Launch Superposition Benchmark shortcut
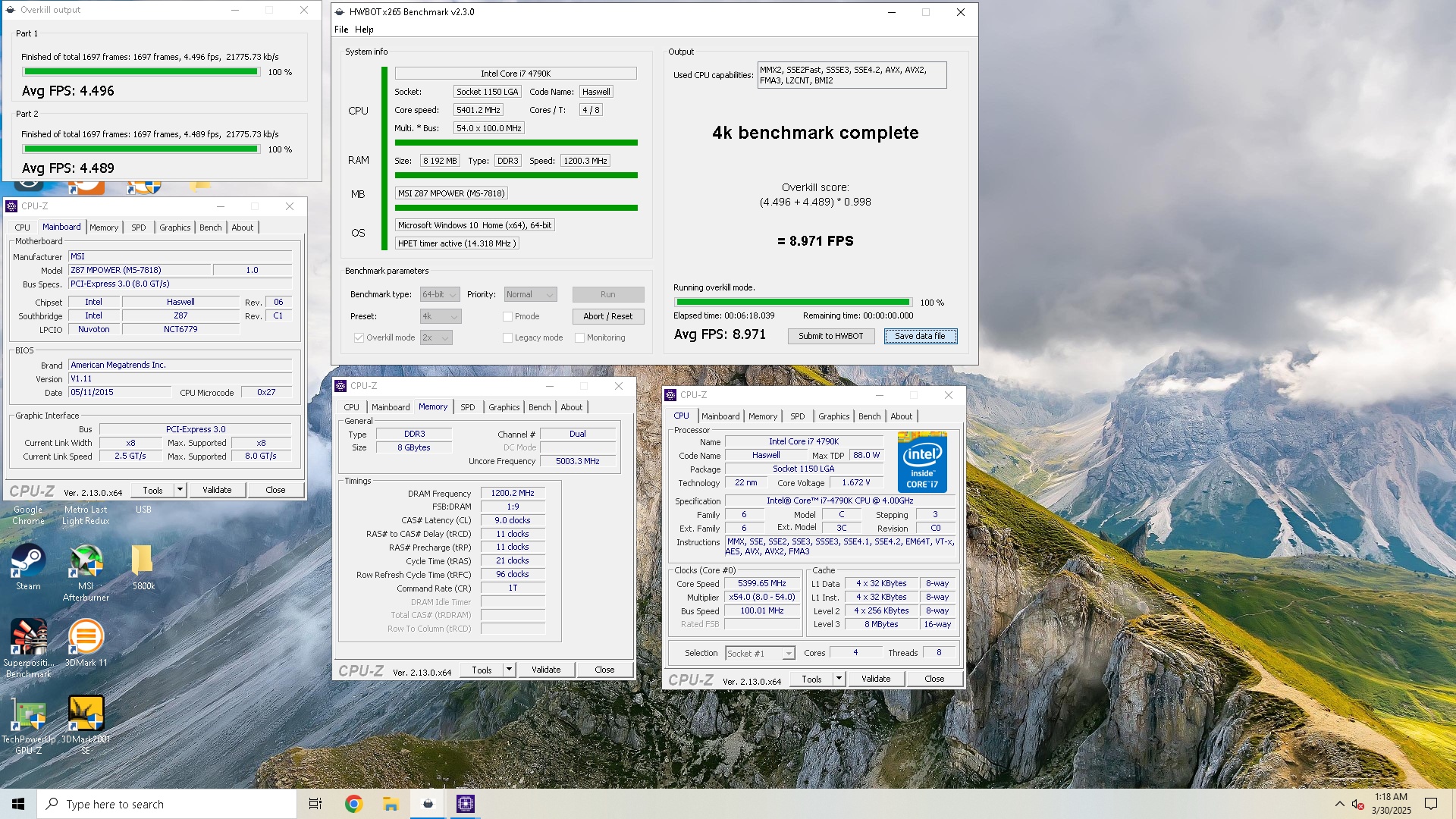 tap(28, 647)
